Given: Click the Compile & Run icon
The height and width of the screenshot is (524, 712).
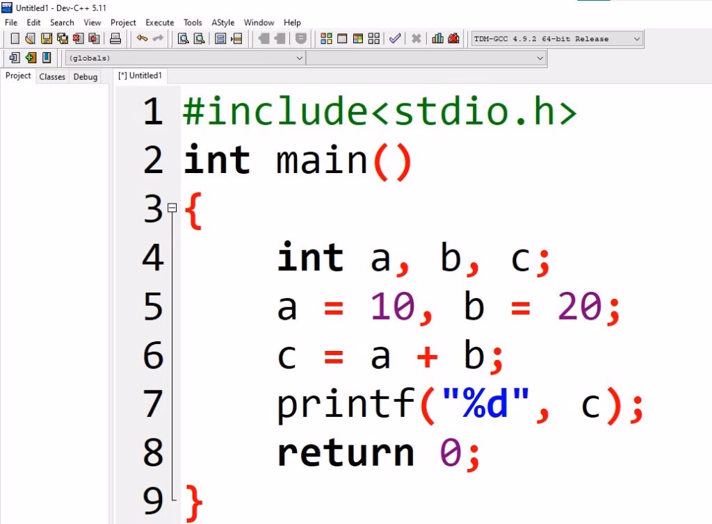Looking at the screenshot, I should (x=358, y=38).
